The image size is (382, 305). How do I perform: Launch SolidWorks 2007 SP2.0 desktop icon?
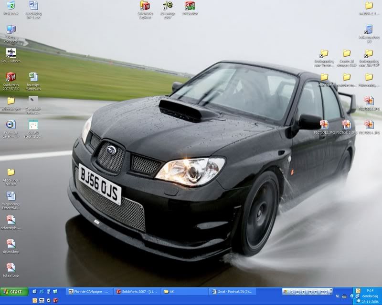pyautogui.click(x=11, y=81)
